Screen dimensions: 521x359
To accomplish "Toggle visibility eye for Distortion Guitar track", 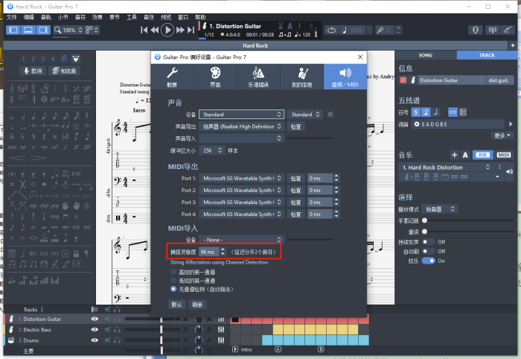I will coord(95,319).
